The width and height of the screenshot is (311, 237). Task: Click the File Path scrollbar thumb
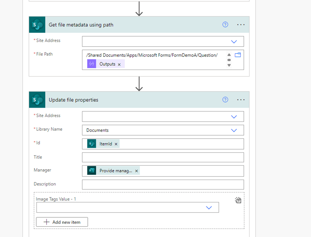point(229,60)
